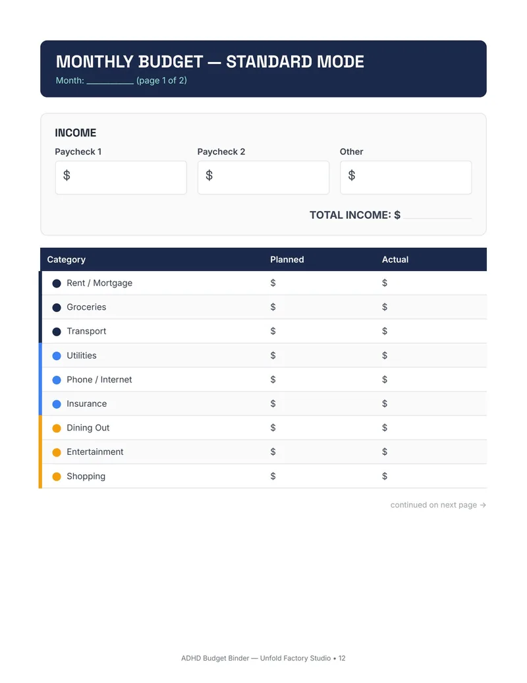527x683 pixels.
Task: Click Planned amount cell for Insurance
Action: (x=319, y=403)
